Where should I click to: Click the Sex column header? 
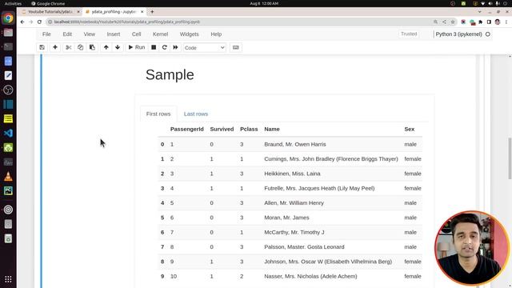[x=409, y=129]
